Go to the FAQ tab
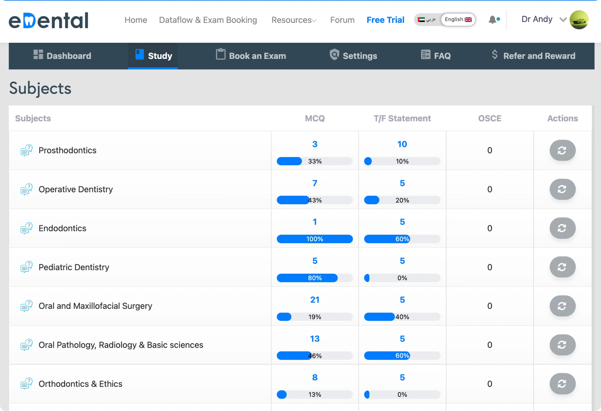The width and height of the screenshot is (601, 411). [436, 56]
